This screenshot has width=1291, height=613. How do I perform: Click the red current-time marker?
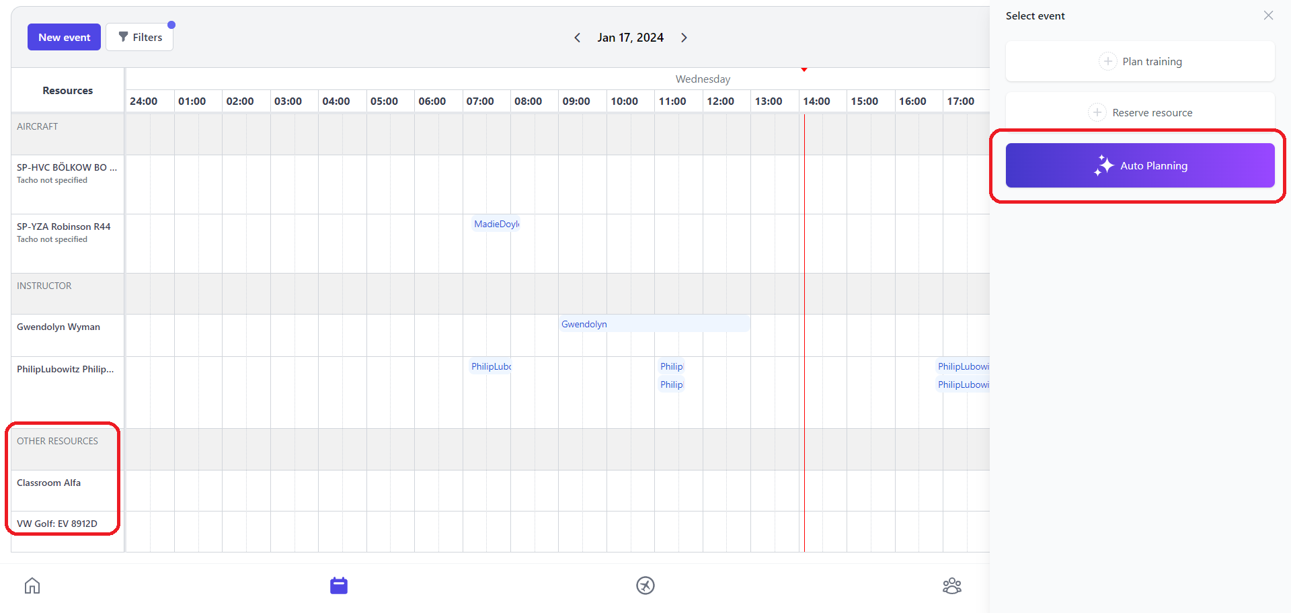click(804, 69)
